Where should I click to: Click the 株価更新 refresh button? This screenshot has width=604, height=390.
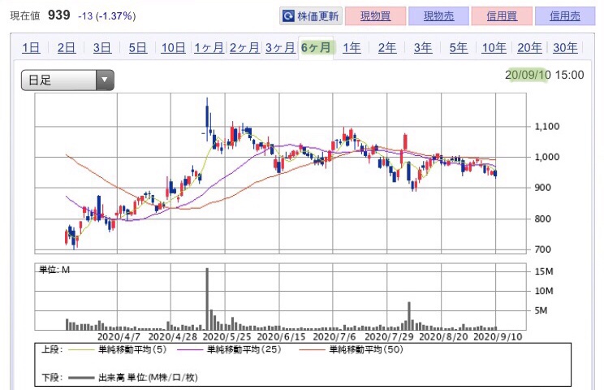310,15
